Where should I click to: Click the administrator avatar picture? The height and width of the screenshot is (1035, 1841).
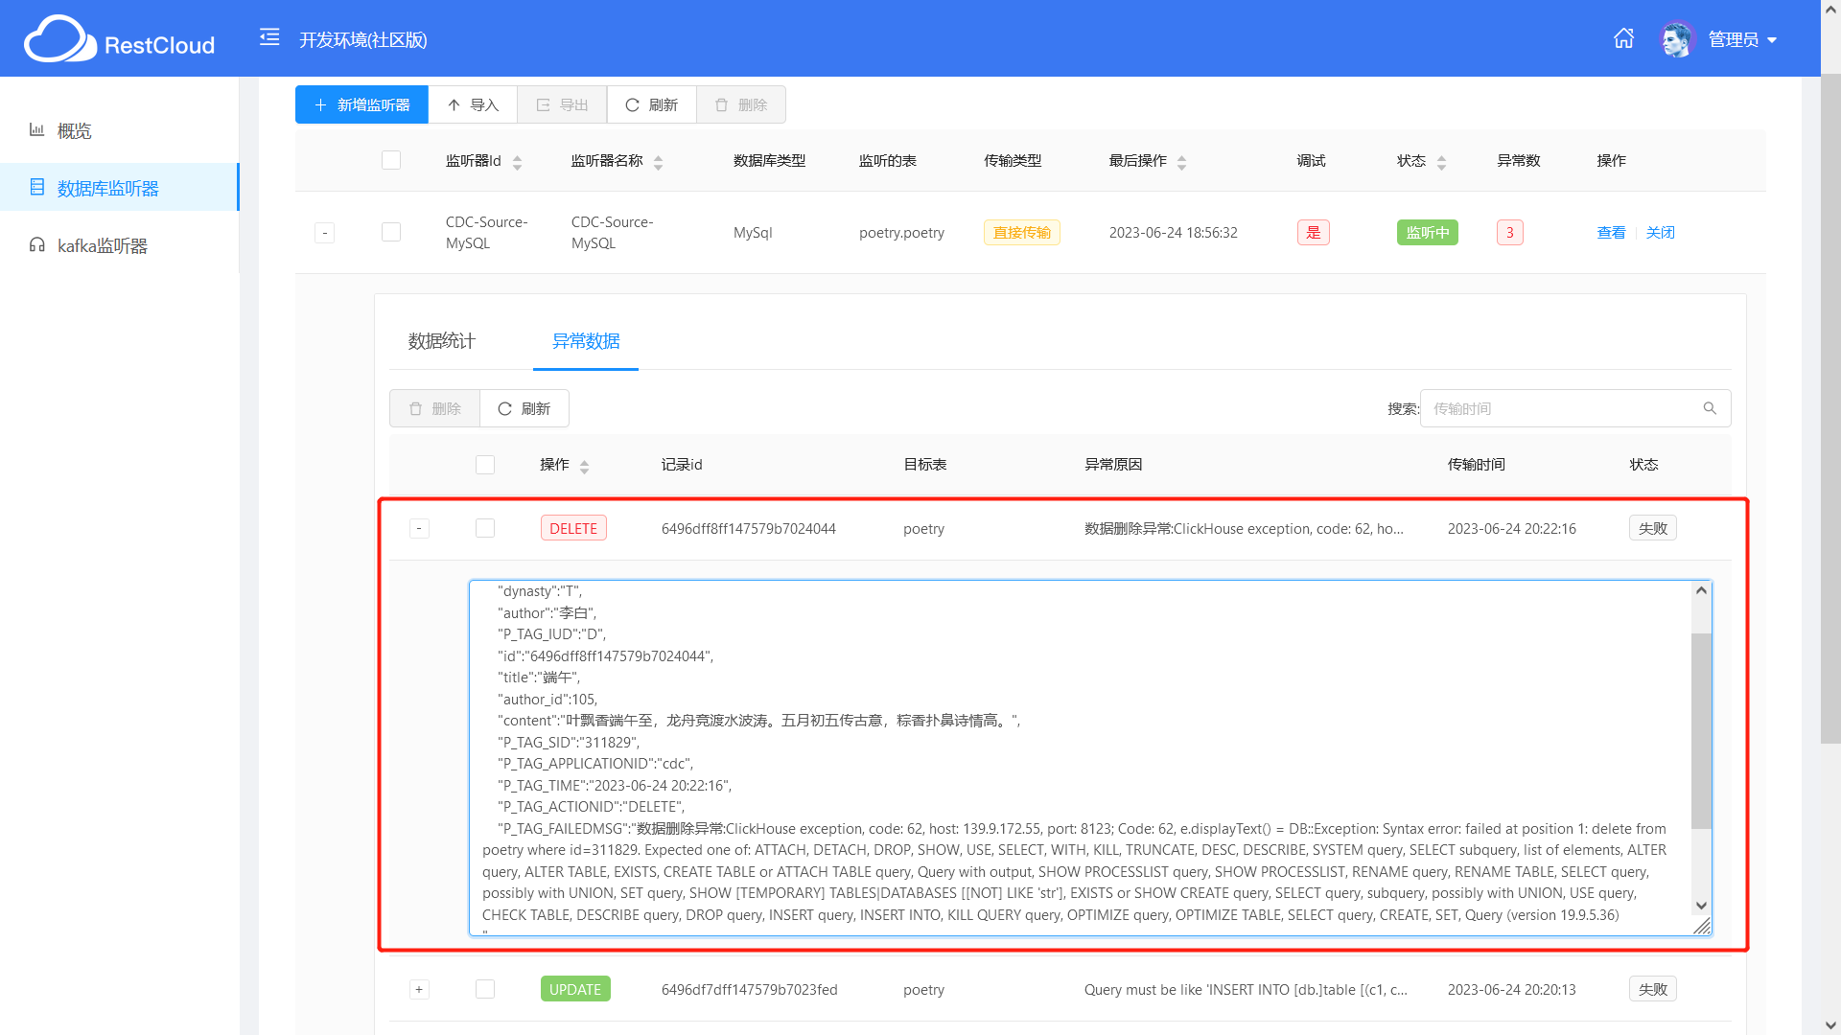[1677, 39]
